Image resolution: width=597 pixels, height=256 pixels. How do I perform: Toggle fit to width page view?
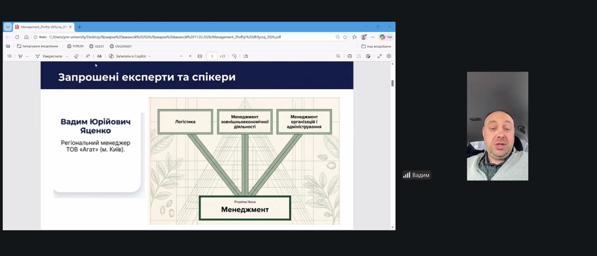point(199,56)
